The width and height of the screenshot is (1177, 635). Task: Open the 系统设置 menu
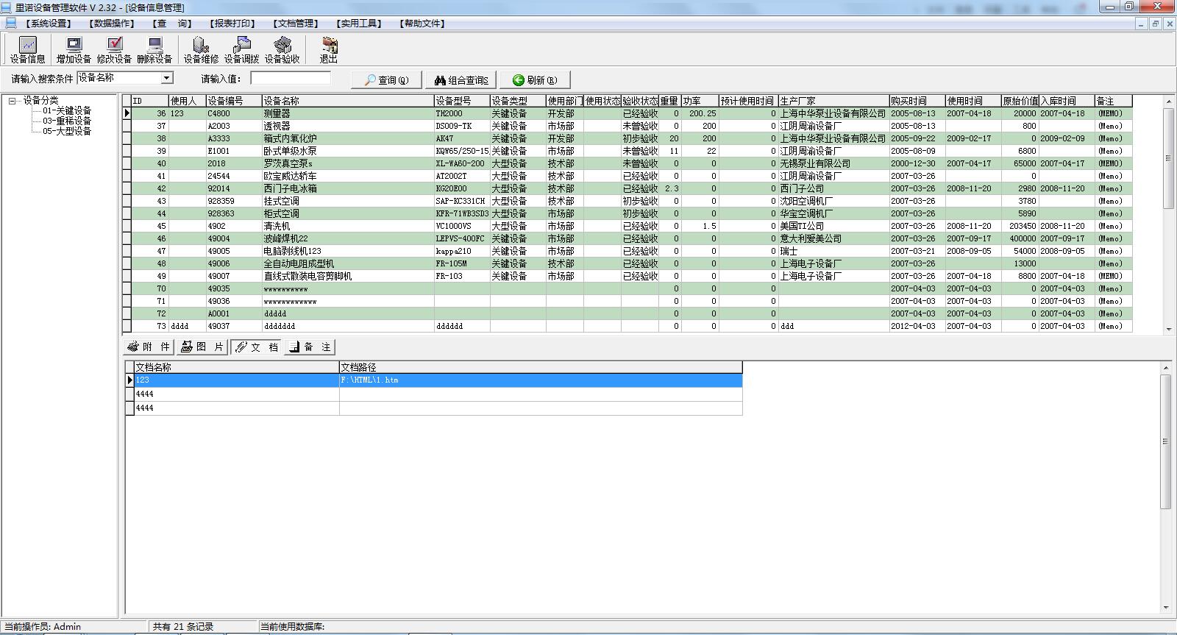click(x=49, y=24)
